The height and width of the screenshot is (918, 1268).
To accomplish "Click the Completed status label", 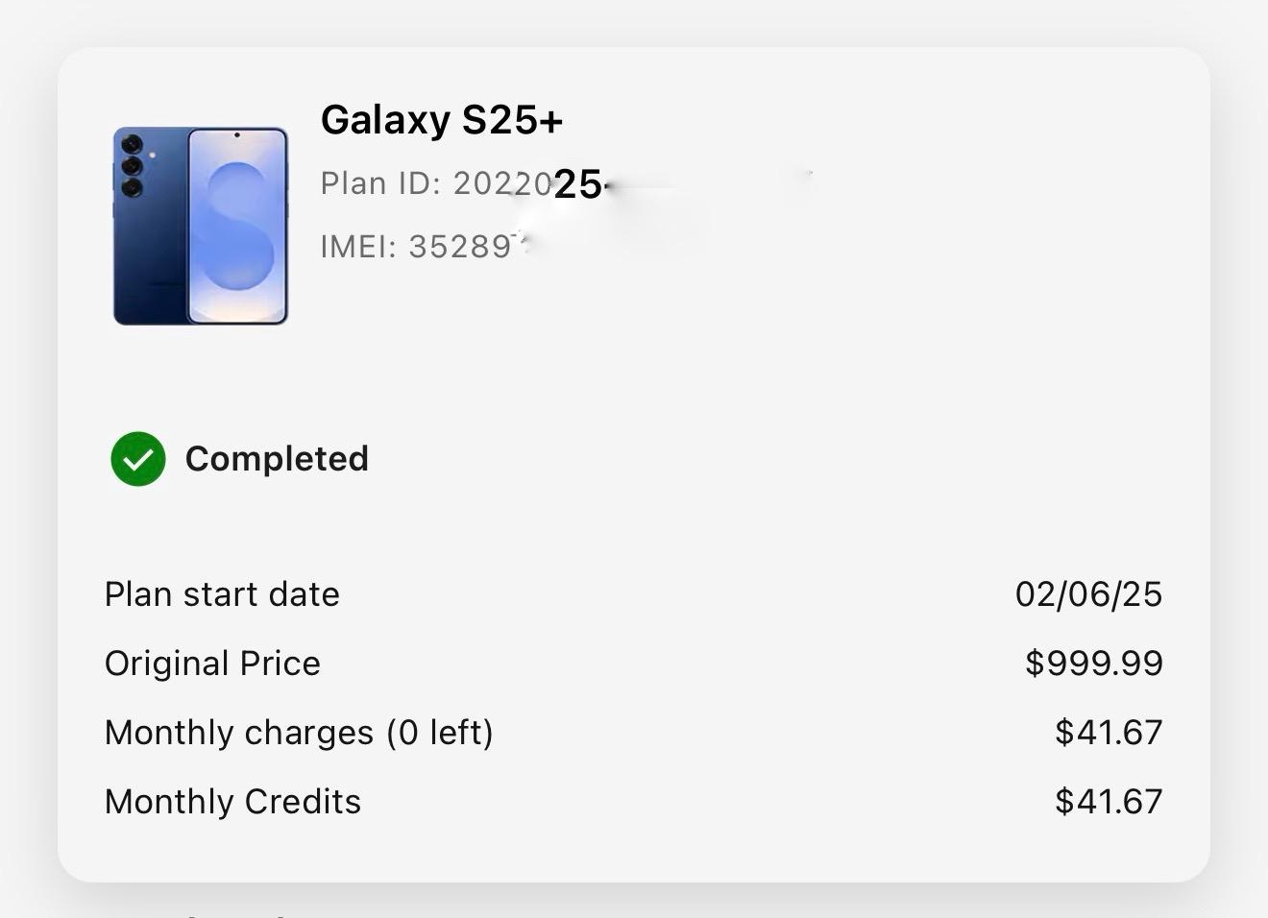I will 277,459.
